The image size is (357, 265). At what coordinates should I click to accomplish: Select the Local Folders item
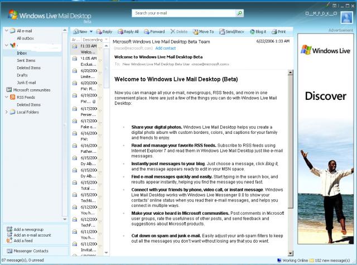point(27,112)
